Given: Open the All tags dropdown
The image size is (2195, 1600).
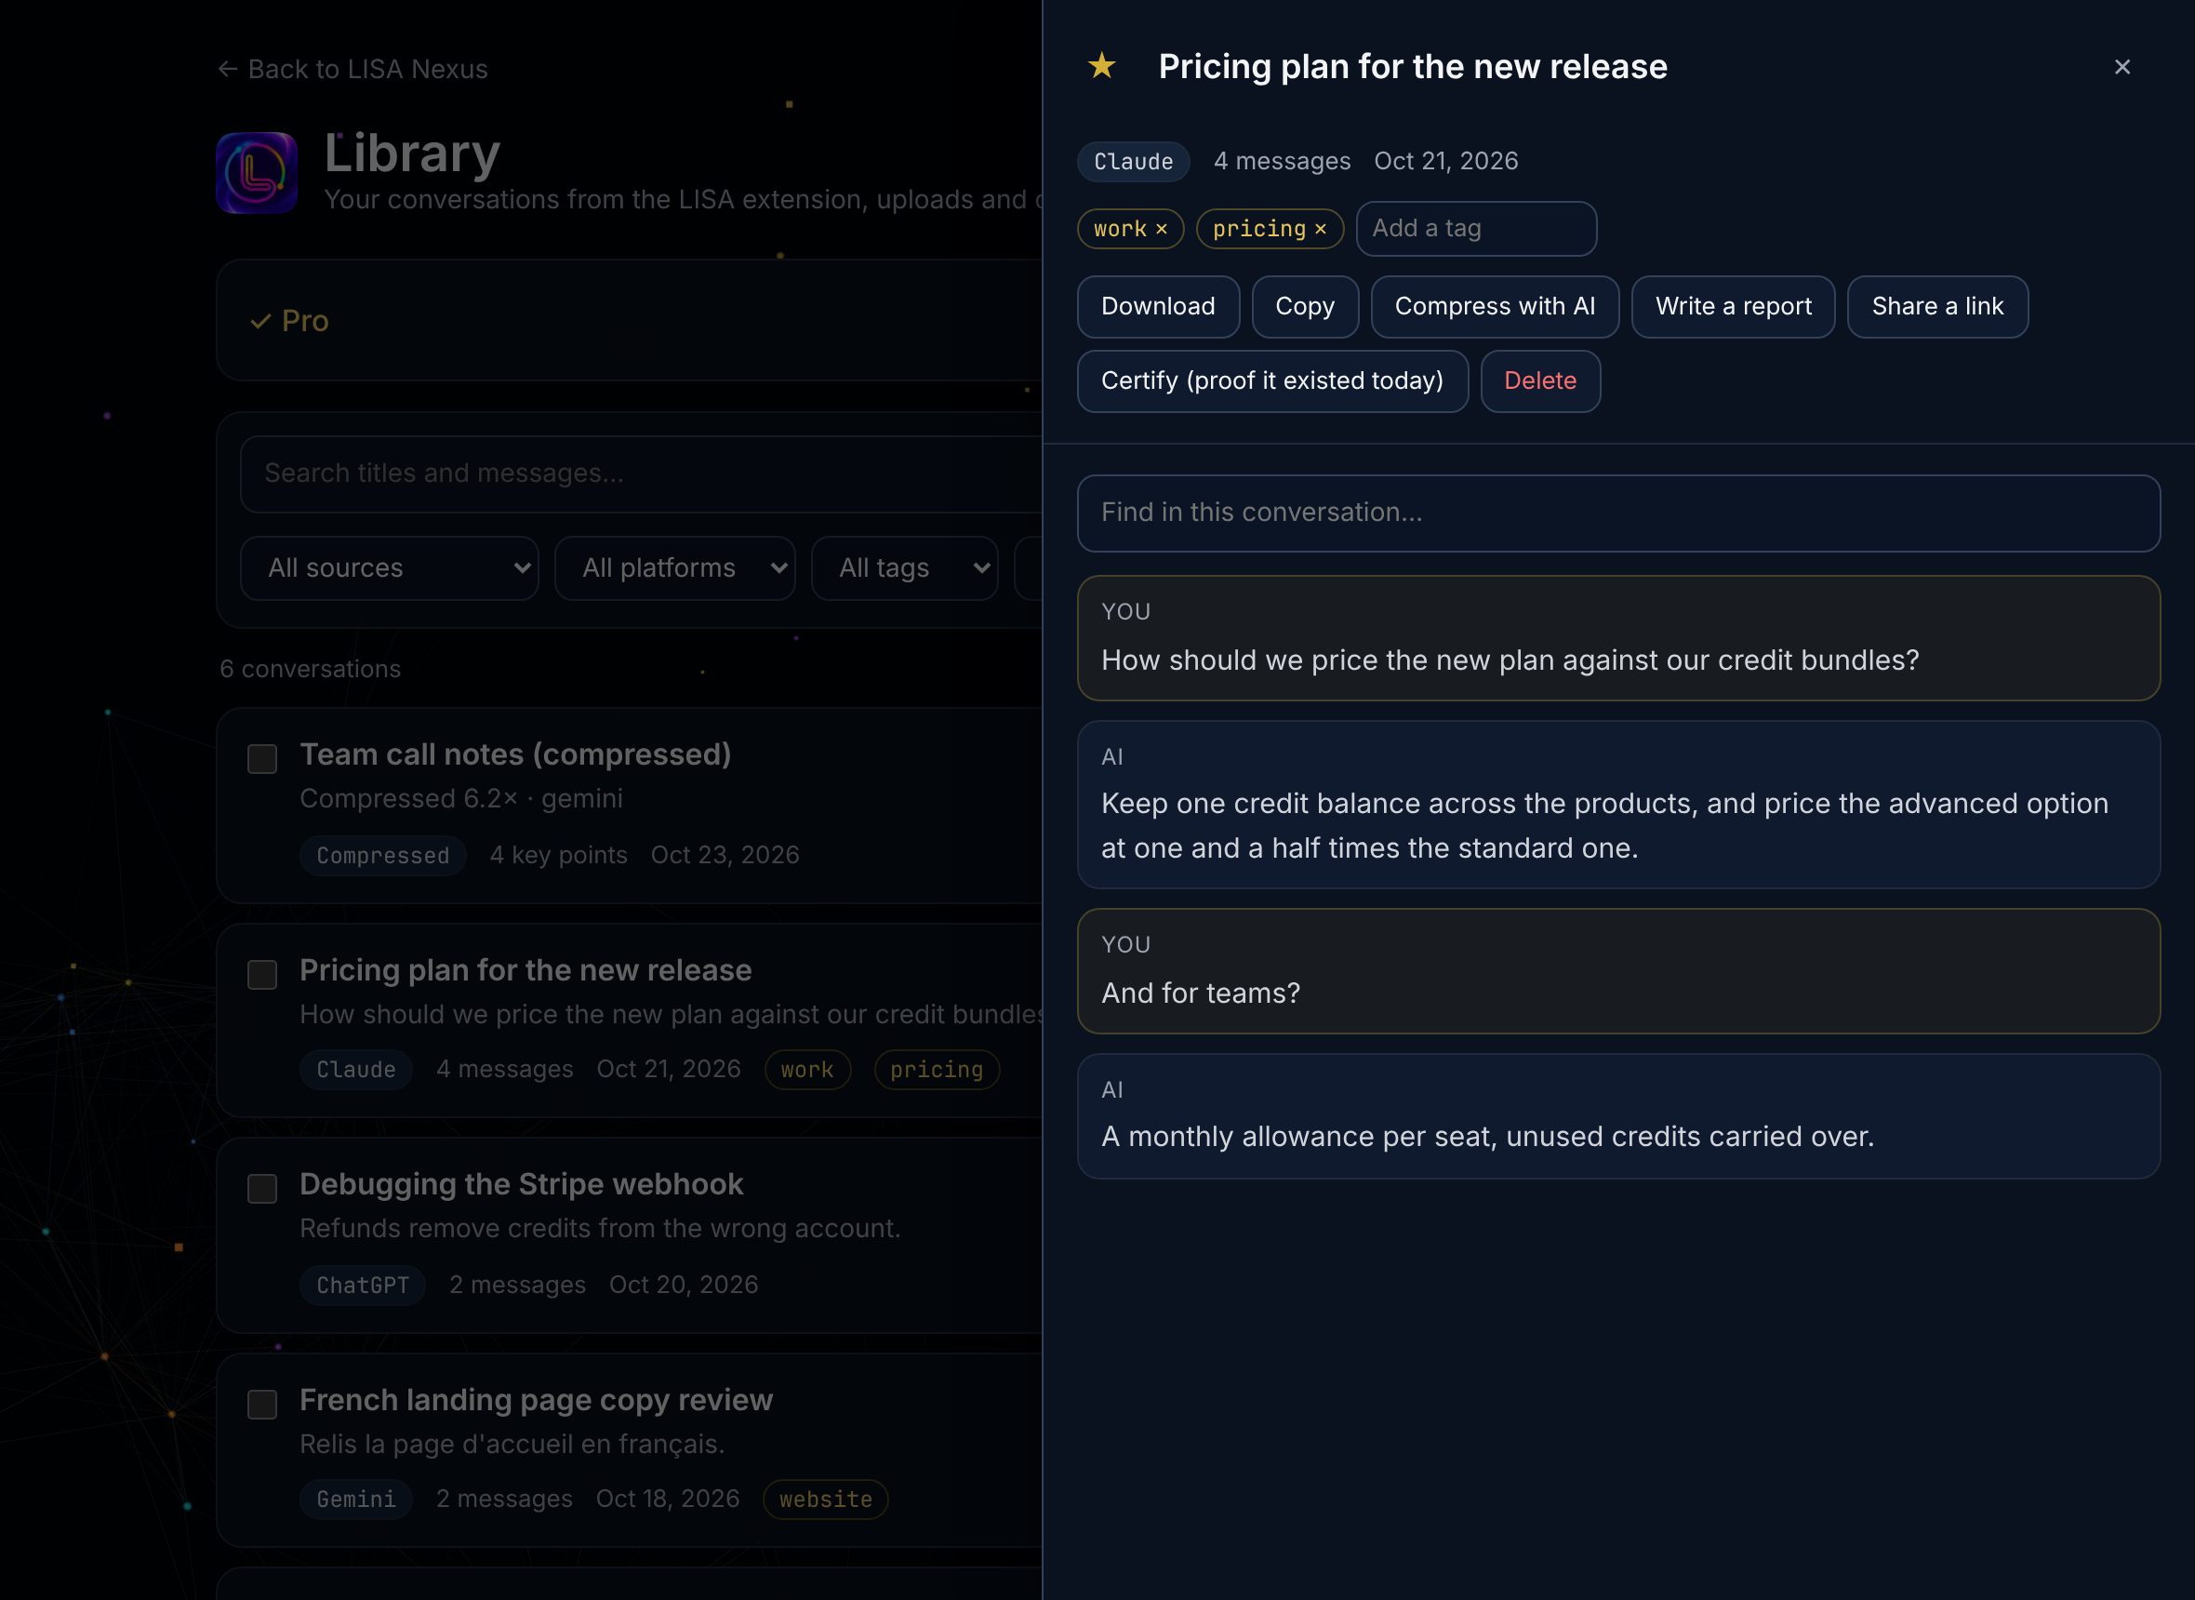Looking at the screenshot, I should point(904,568).
